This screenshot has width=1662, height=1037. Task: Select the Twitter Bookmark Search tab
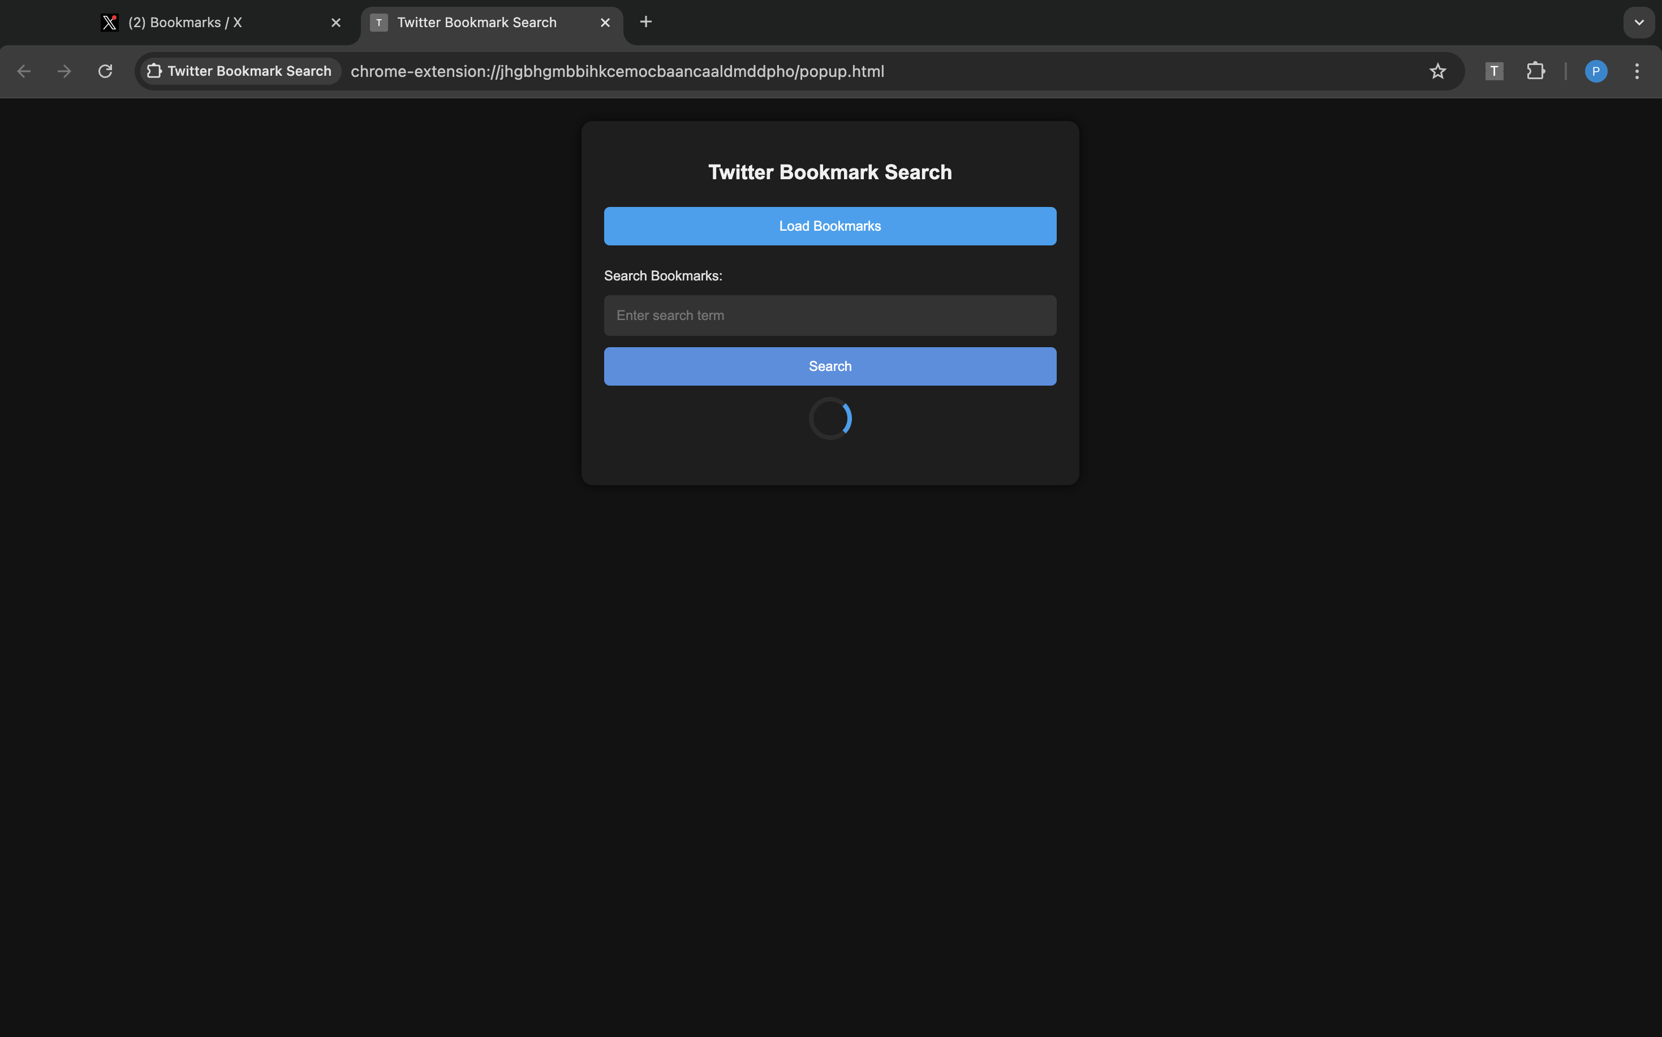point(477,22)
